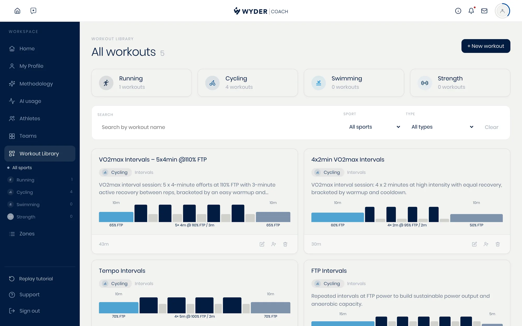This screenshot has width=522, height=326.
Task: Filter sidebar by Cycling
Action: pyautogui.click(x=40, y=192)
